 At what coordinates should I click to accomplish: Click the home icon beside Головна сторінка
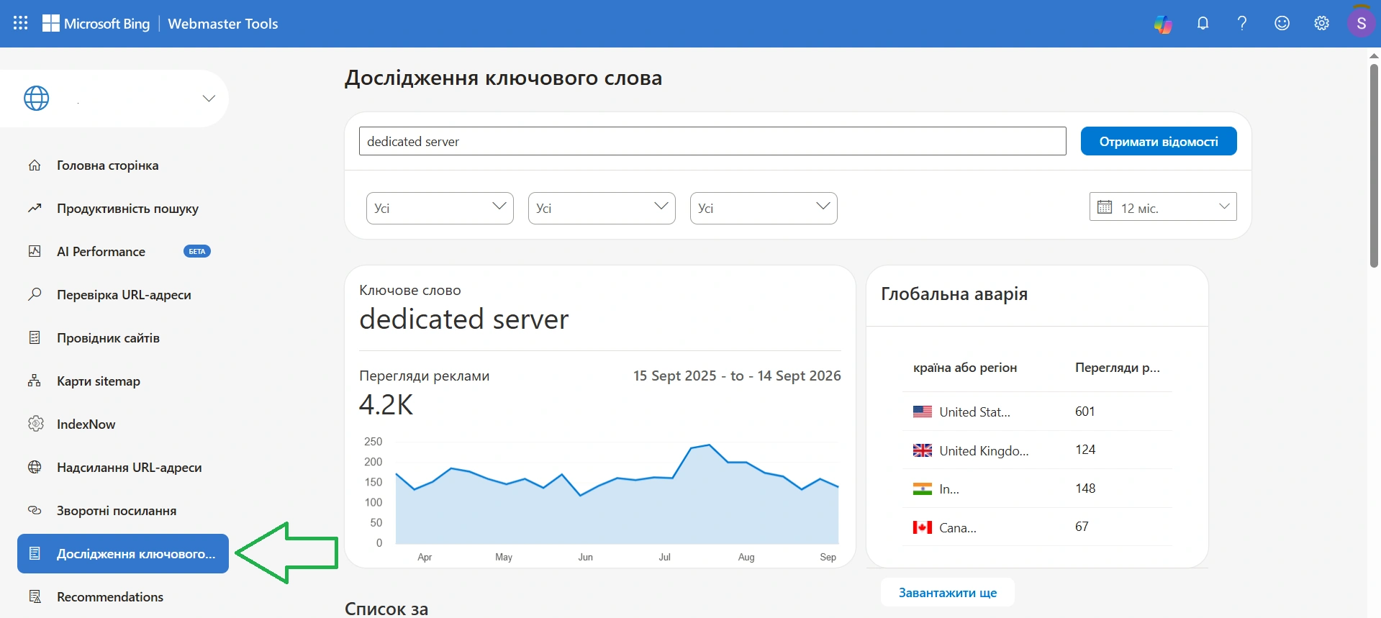pos(35,165)
